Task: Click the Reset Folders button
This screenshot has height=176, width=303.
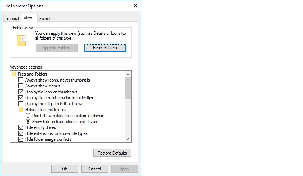Action: coord(105,48)
